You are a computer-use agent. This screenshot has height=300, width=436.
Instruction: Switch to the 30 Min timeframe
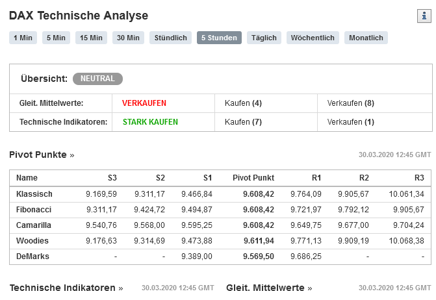click(x=128, y=38)
